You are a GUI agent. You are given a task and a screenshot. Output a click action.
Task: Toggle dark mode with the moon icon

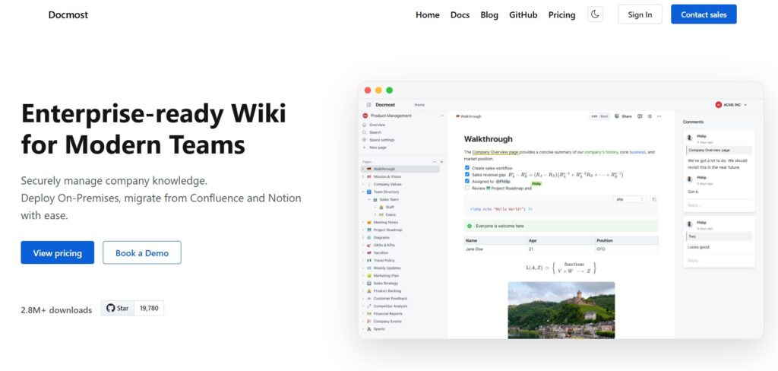[x=595, y=14]
